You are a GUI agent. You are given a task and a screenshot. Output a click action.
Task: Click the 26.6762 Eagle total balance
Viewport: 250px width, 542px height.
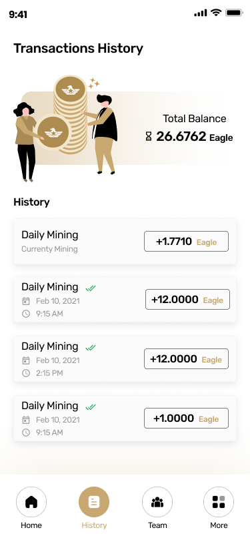pos(195,137)
